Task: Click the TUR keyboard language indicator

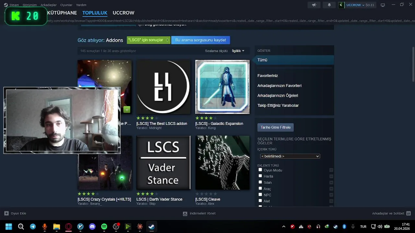Action: tap(363, 227)
